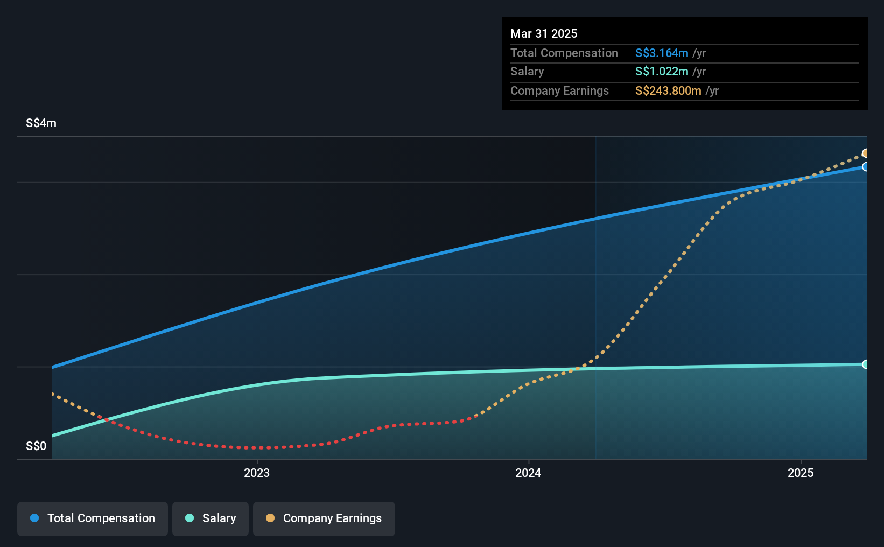
Task: Click the S$4m y-axis label
Action: point(41,123)
